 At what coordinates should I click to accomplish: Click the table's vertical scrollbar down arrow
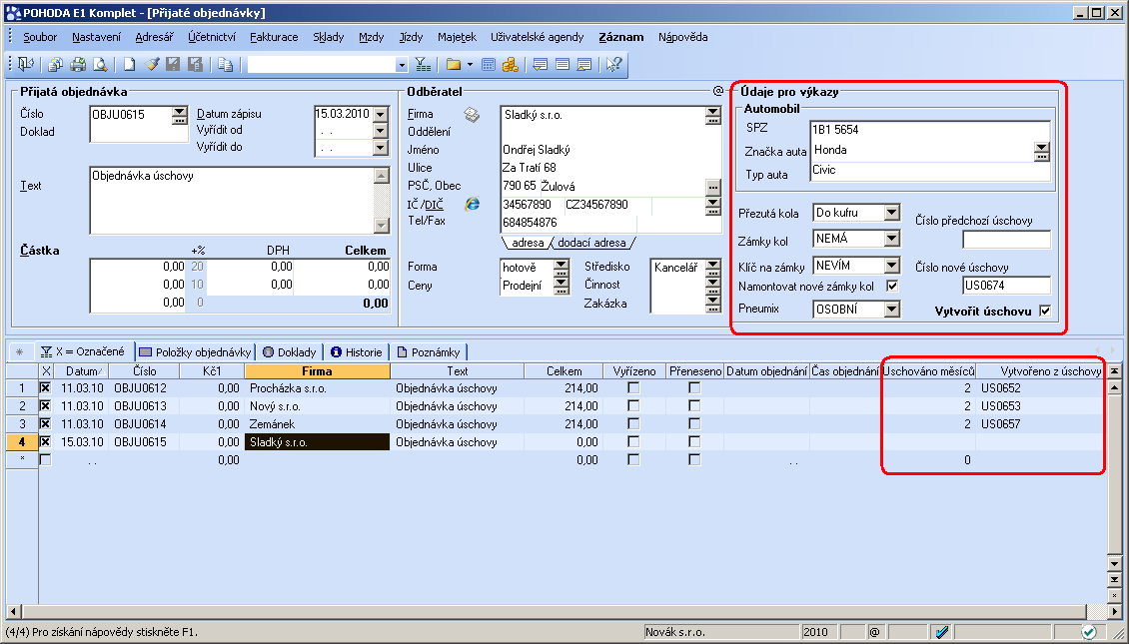[x=1115, y=564]
